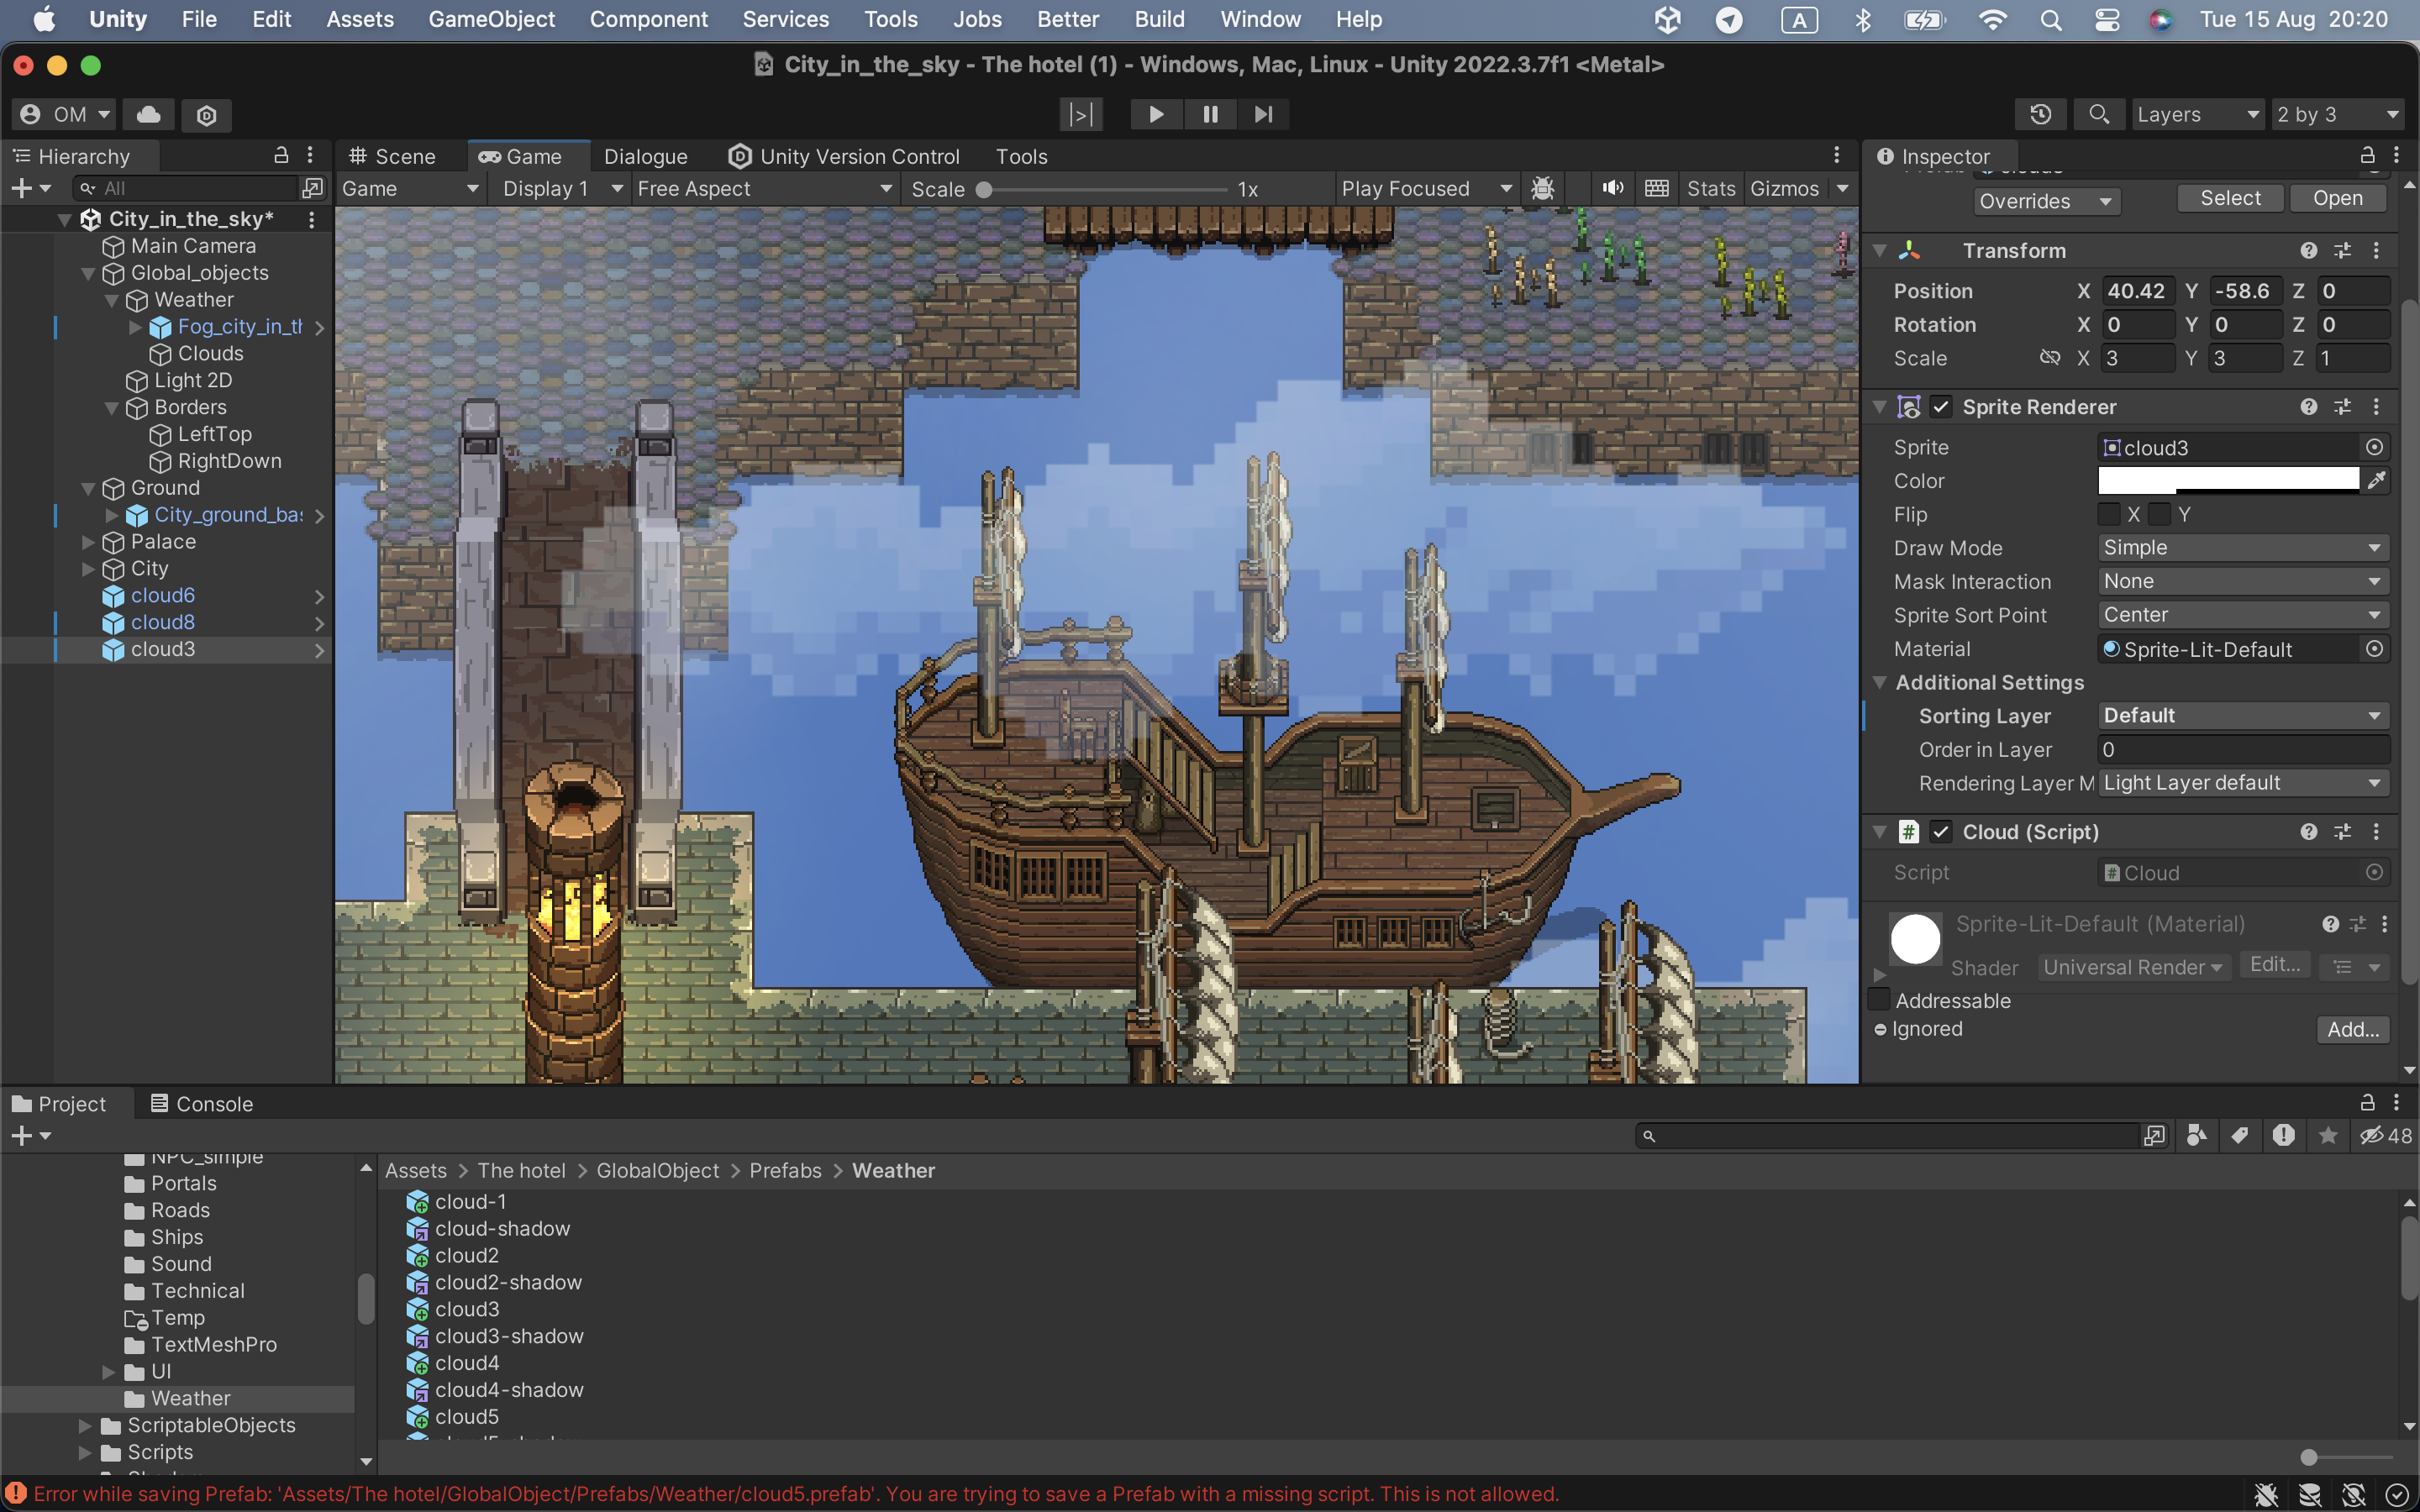Click the Step frame button
The width and height of the screenshot is (2420, 1512).
click(1263, 114)
